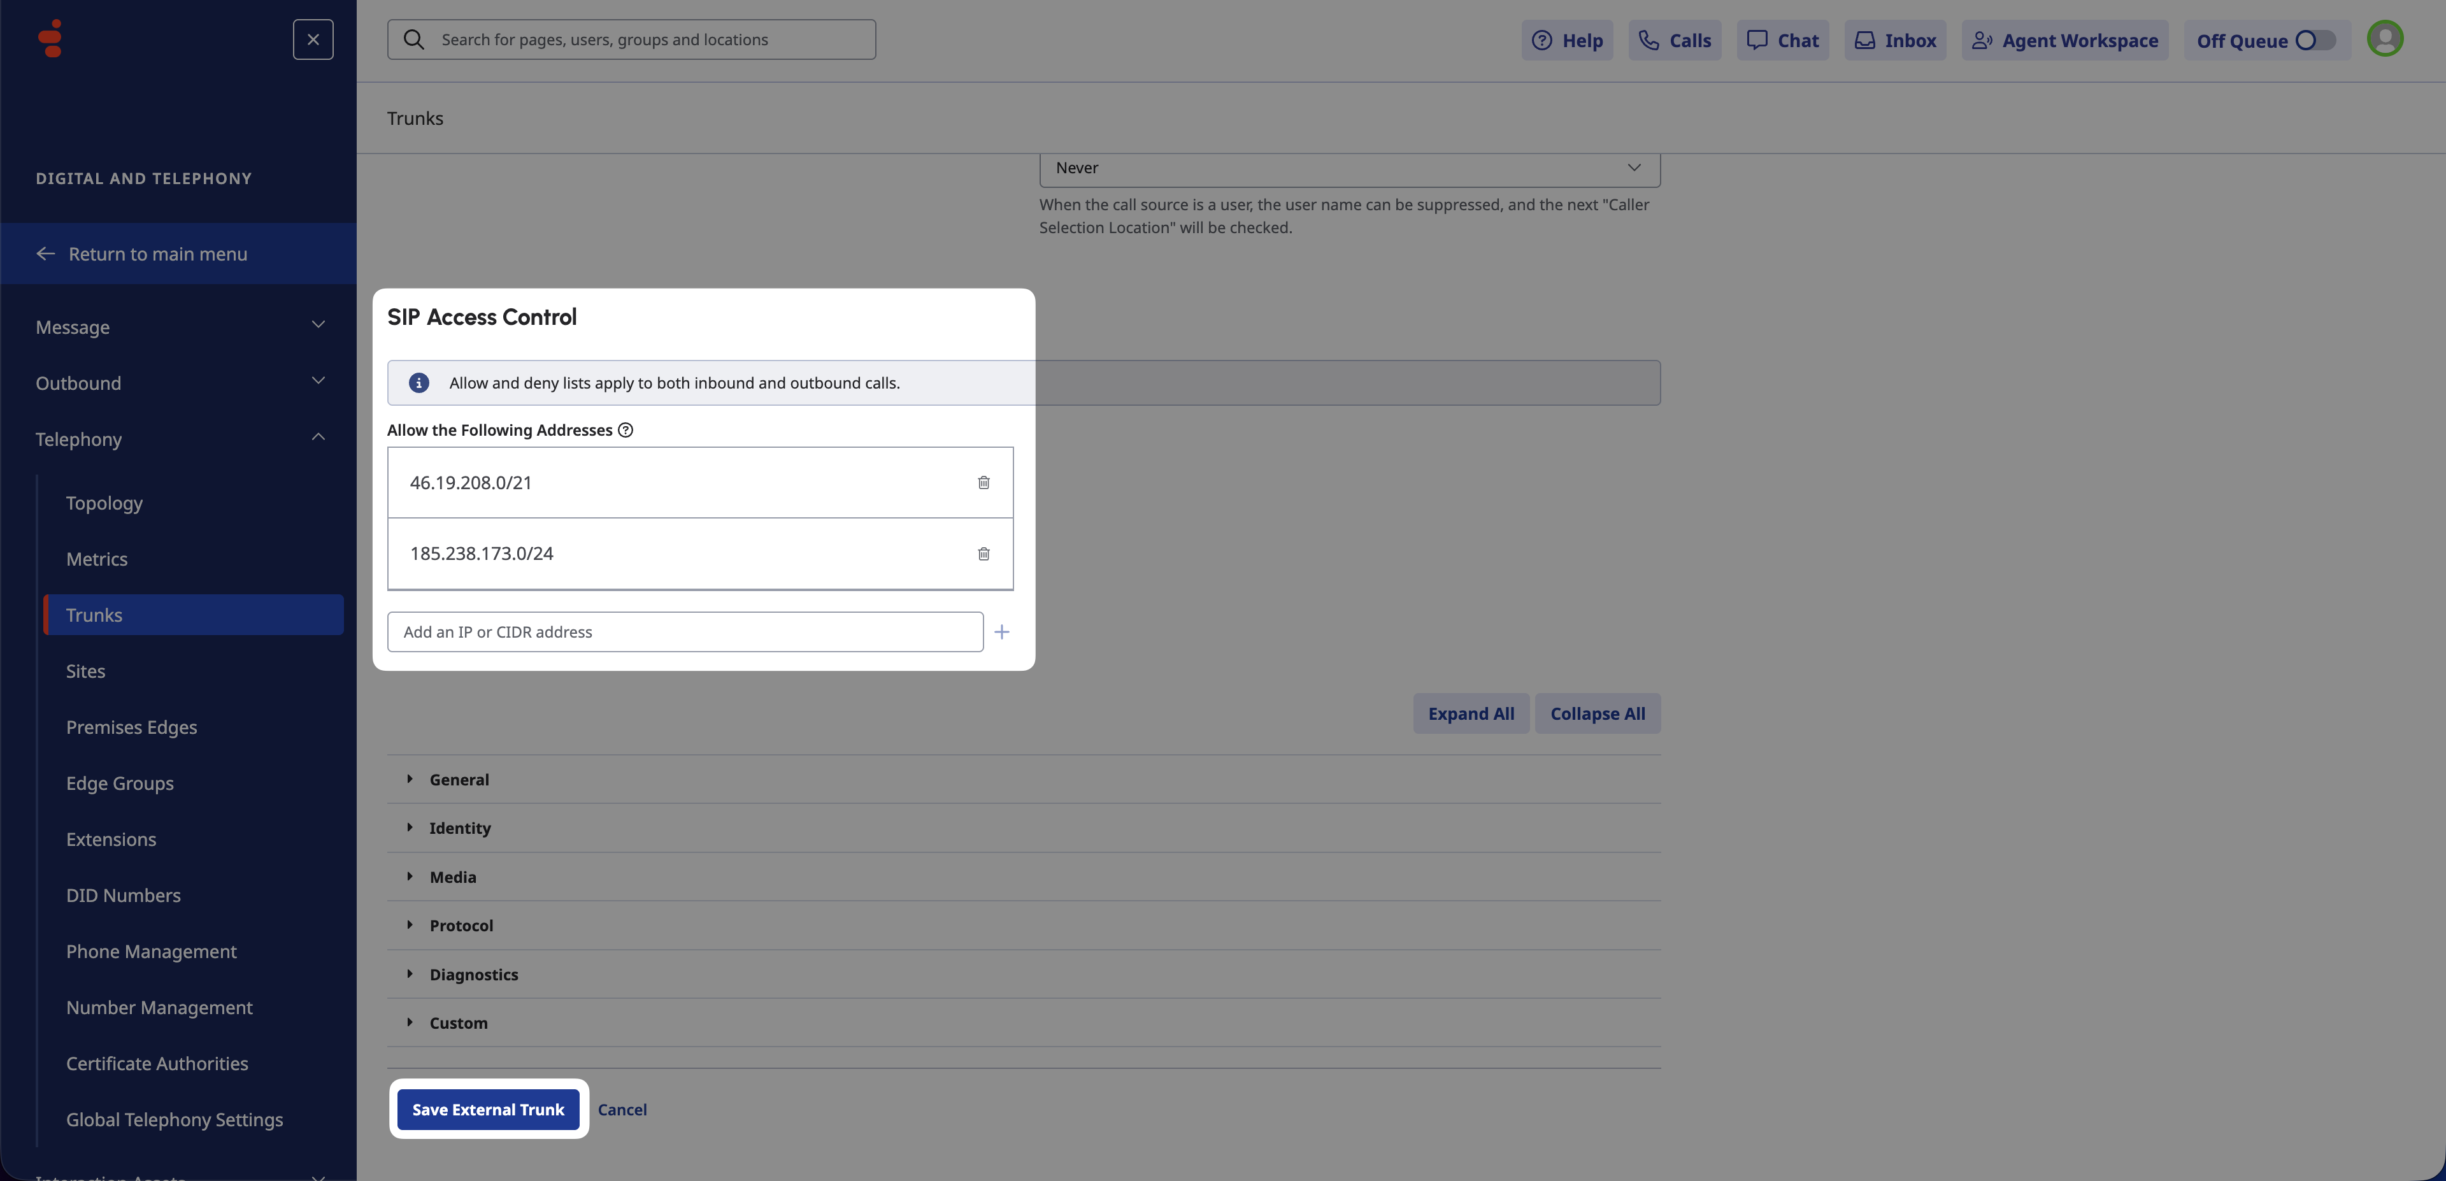The height and width of the screenshot is (1181, 2446).
Task: Focus the Add an IP or CIDR field
Action: (685, 633)
